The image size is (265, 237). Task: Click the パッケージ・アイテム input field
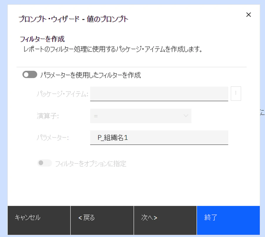tap(159, 94)
